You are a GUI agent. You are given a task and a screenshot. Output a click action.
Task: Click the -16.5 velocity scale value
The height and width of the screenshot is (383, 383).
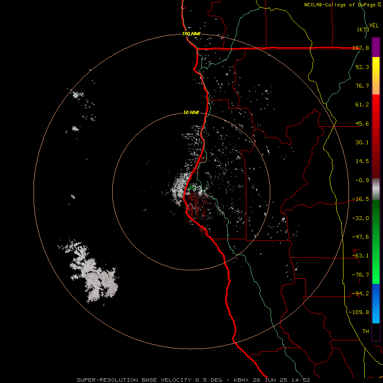click(360, 199)
